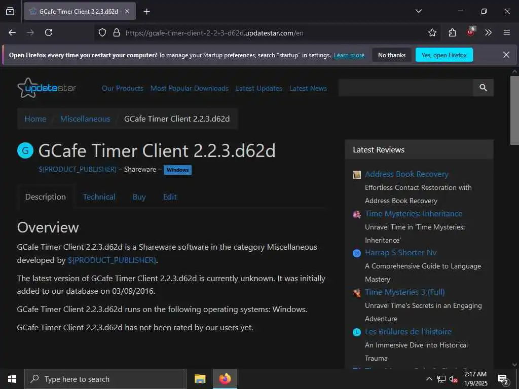Open the uBlock Origin extension icon
This screenshot has width=519, height=389.
click(x=471, y=32)
